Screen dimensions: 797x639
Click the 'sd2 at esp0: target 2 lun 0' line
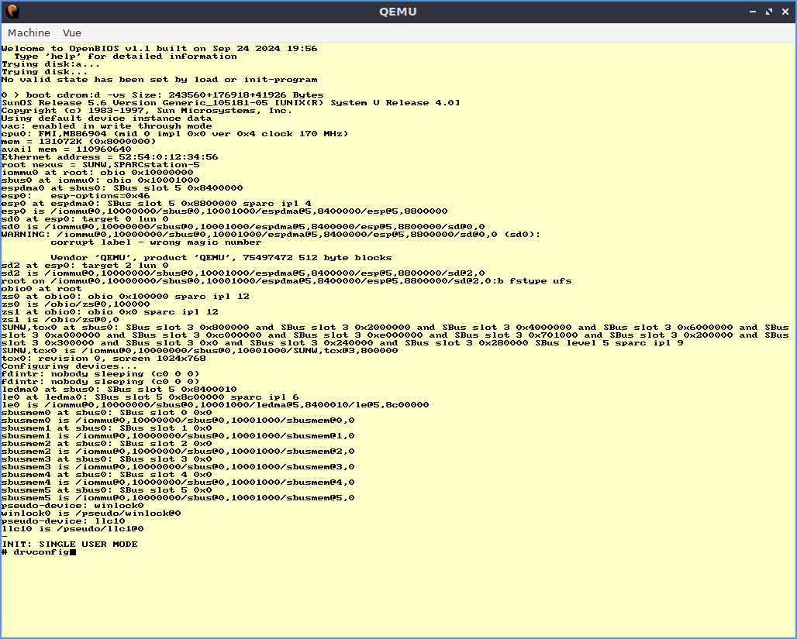point(85,265)
